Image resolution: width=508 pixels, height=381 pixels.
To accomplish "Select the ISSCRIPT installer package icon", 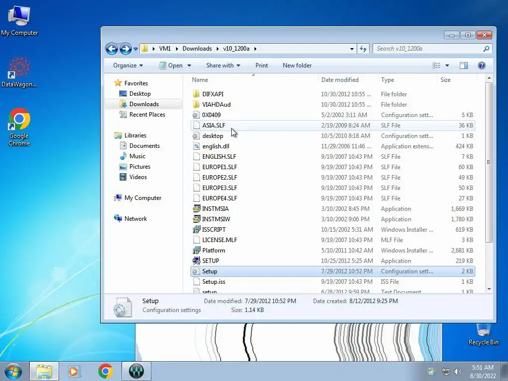I will tap(196, 229).
